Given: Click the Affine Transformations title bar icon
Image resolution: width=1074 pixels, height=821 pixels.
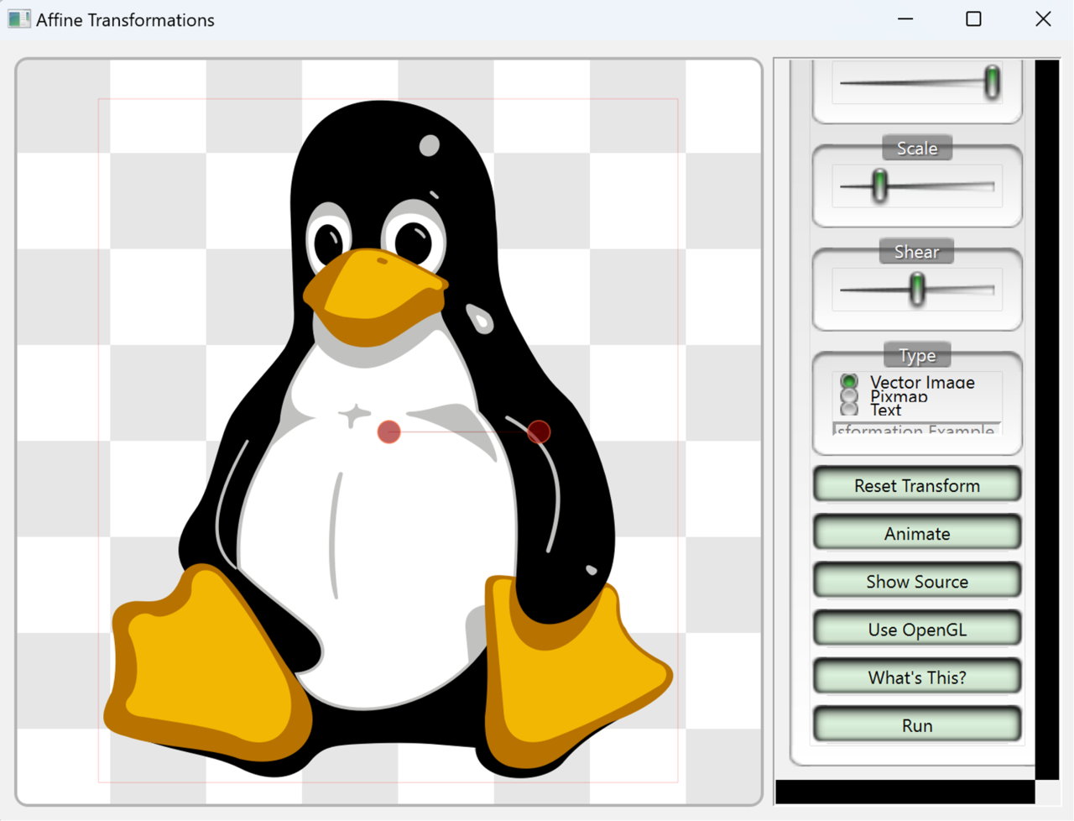Looking at the screenshot, I should [x=18, y=18].
